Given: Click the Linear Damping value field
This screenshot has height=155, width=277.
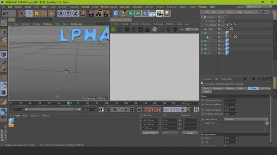Looking at the screenshot, I should tap(231, 110).
